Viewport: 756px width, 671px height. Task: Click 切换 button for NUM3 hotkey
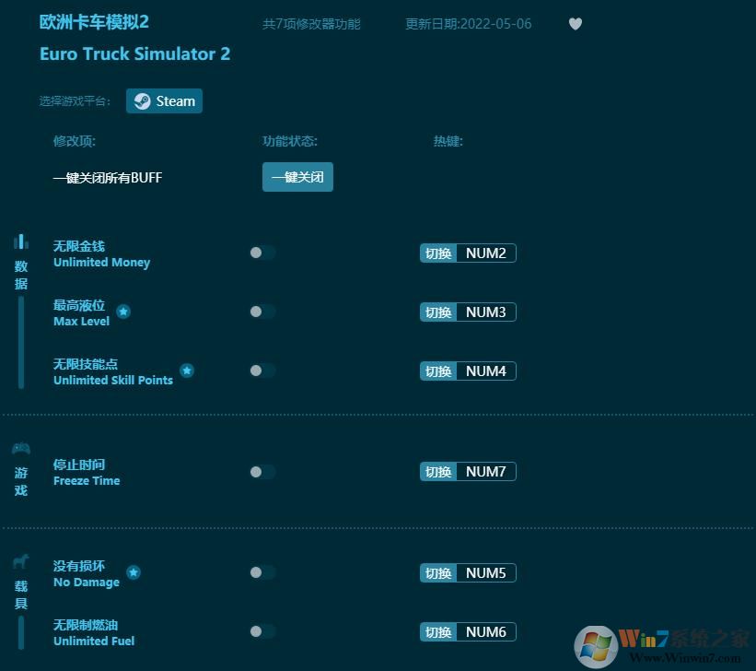(438, 312)
